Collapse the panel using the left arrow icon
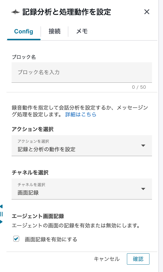This screenshot has width=163, height=272. pos(1,206)
